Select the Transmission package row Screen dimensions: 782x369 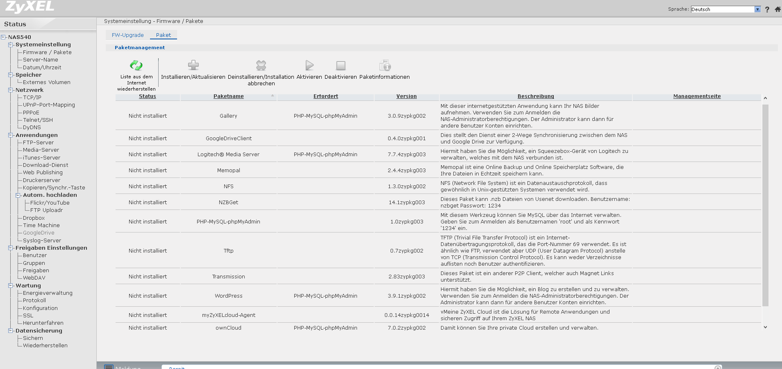(x=438, y=276)
